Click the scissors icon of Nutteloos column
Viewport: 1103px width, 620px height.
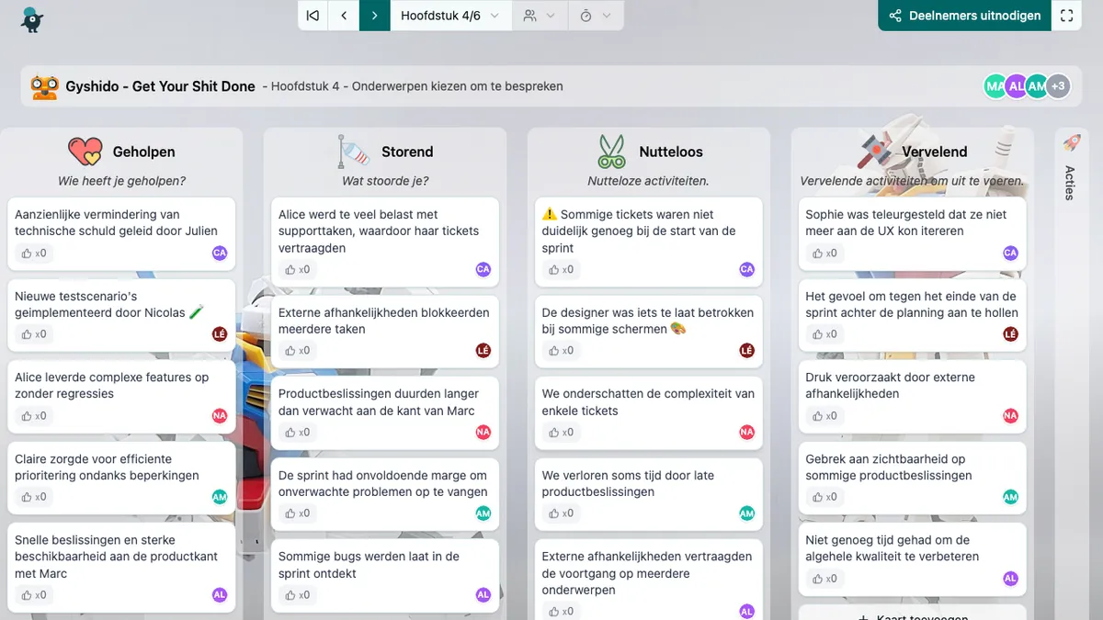611,152
